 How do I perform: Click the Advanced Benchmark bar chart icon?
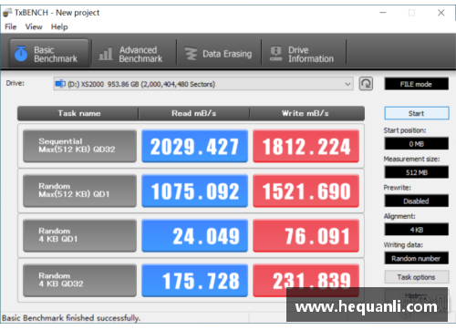[x=106, y=54]
